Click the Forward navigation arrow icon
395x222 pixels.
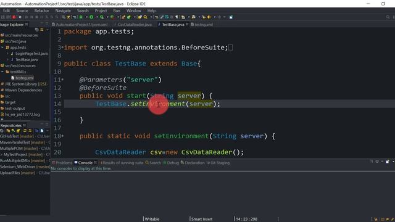[x=220, y=17]
